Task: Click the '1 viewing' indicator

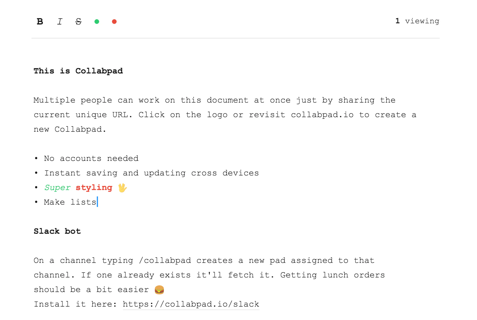Action: click(417, 21)
